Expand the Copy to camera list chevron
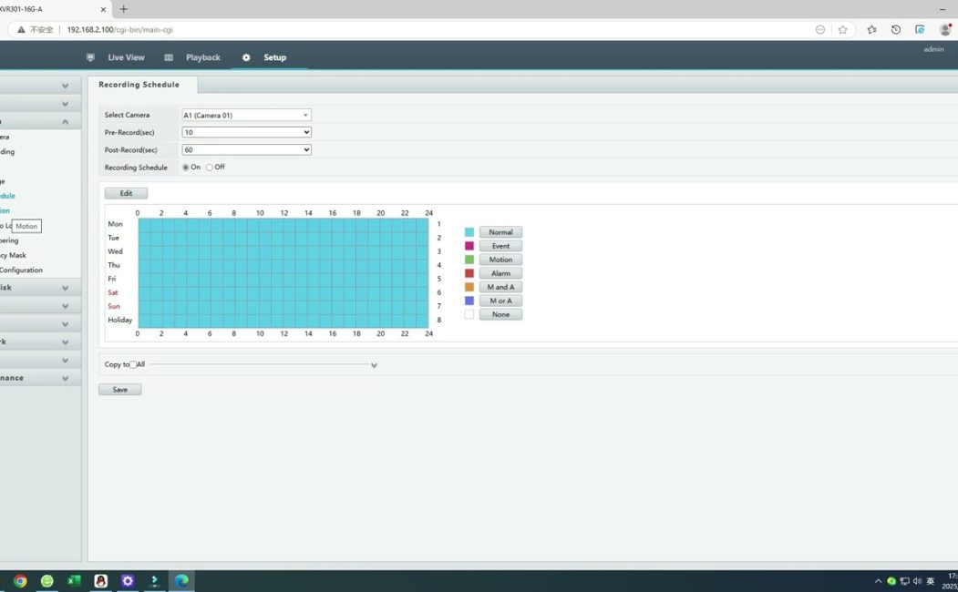 (374, 365)
